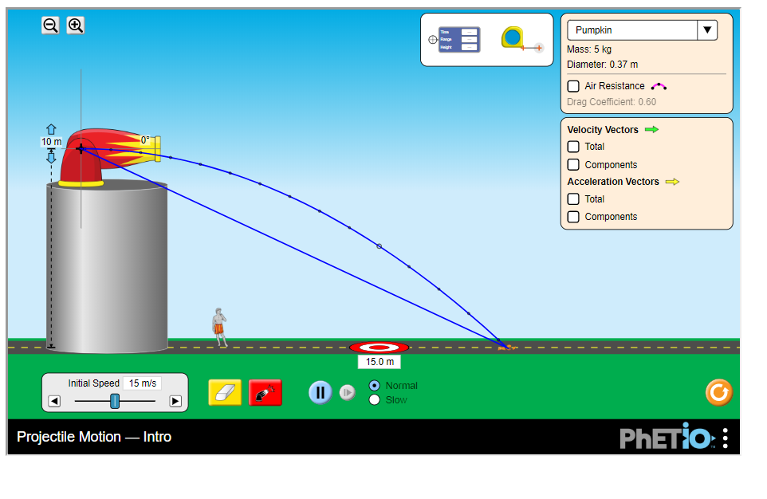
Task: Click the zoom in magnifier icon
Action: coord(75,25)
